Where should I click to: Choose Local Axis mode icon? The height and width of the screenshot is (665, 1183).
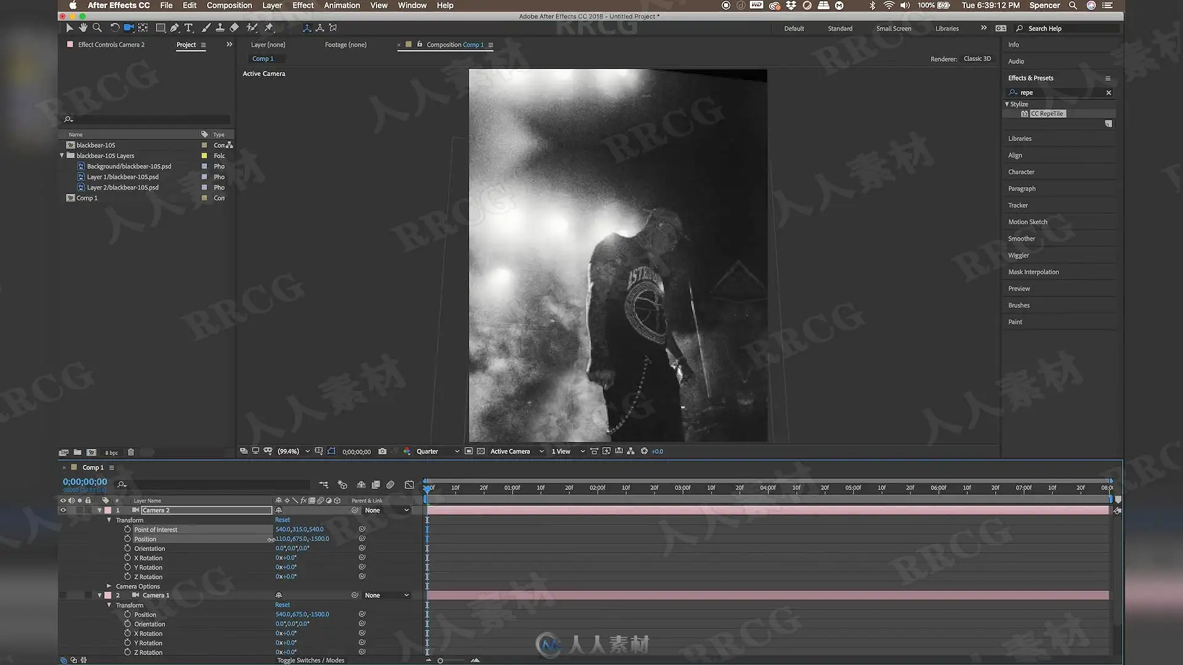(x=307, y=28)
